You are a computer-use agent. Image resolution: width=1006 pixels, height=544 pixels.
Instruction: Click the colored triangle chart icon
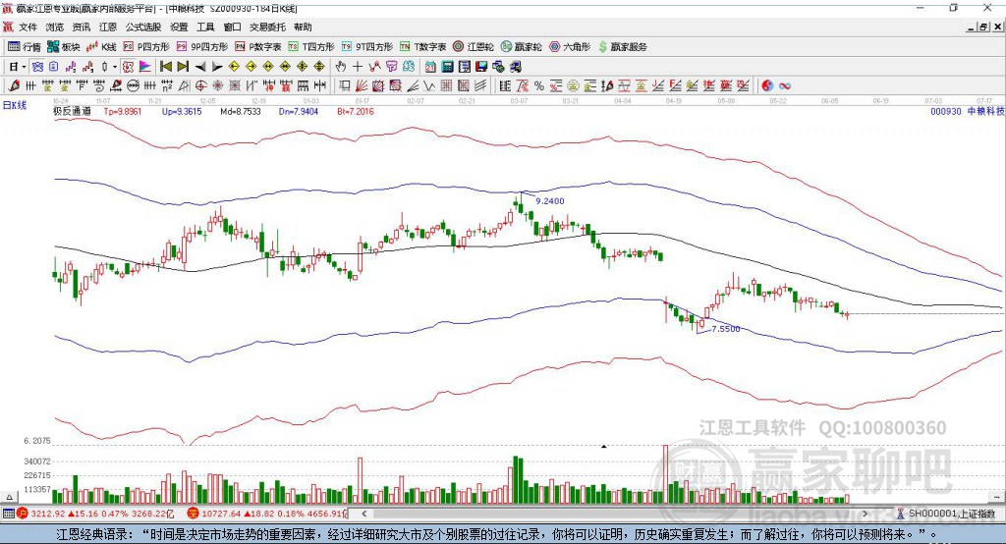[x=145, y=66]
